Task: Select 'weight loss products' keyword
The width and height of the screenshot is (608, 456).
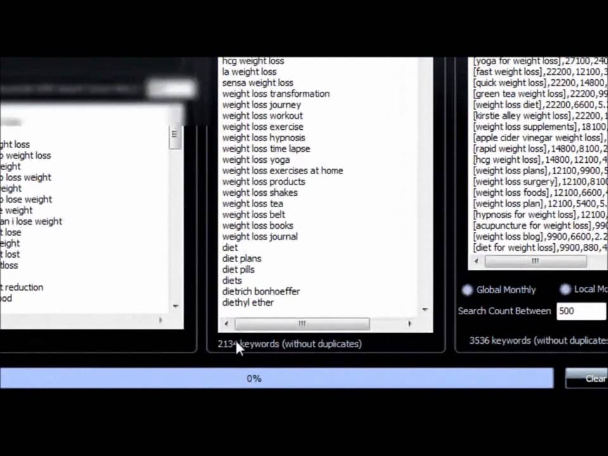Action: pos(263,182)
